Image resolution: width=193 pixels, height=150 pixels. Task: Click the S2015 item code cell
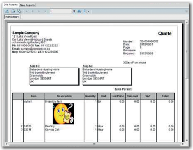[27, 130]
